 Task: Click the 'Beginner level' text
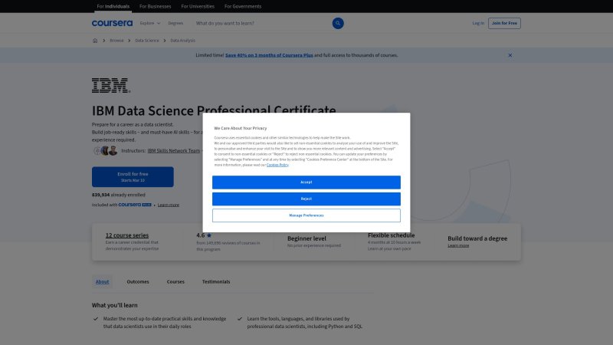coord(306,238)
